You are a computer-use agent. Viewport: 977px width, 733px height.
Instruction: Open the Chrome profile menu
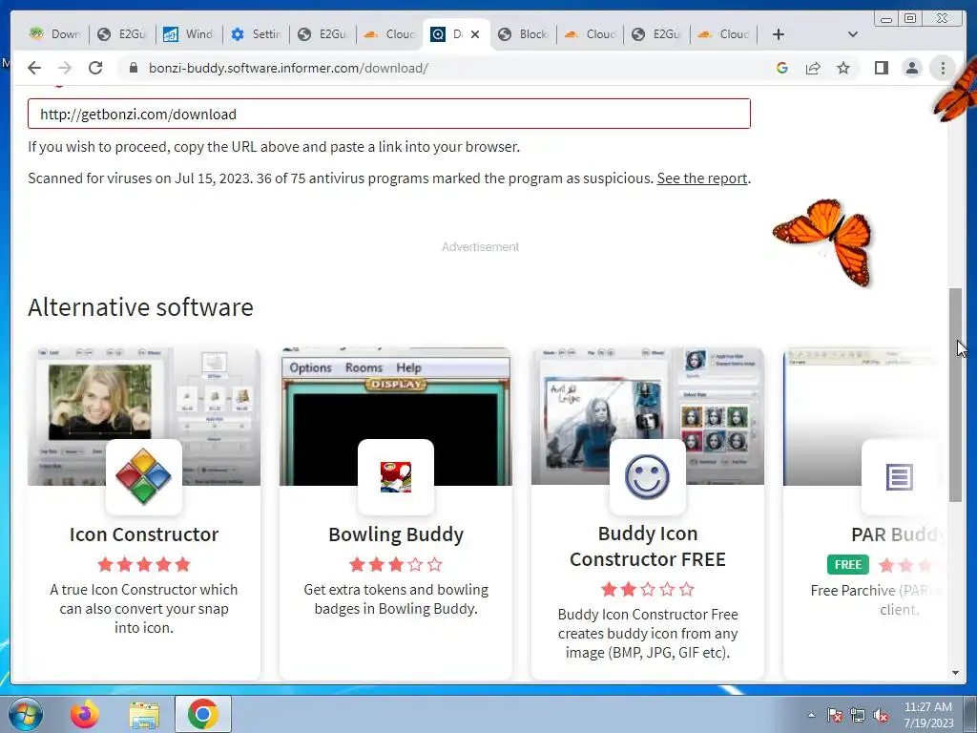click(x=911, y=68)
